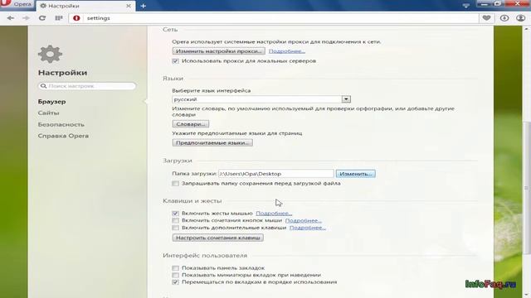
Task: Click Изменить настройки прокси button
Action: click(x=218, y=51)
